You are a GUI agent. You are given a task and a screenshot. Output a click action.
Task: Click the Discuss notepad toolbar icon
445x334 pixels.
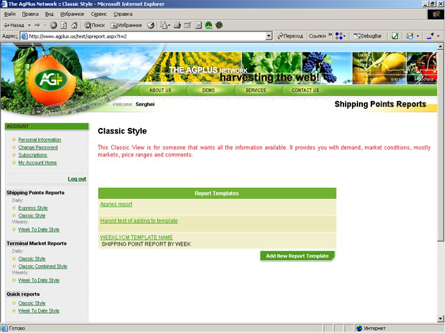point(198,25)
